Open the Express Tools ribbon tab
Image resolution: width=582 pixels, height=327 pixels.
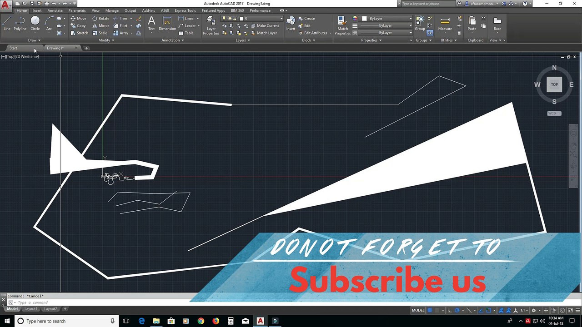pyautogui.click(x=185, y=10)
